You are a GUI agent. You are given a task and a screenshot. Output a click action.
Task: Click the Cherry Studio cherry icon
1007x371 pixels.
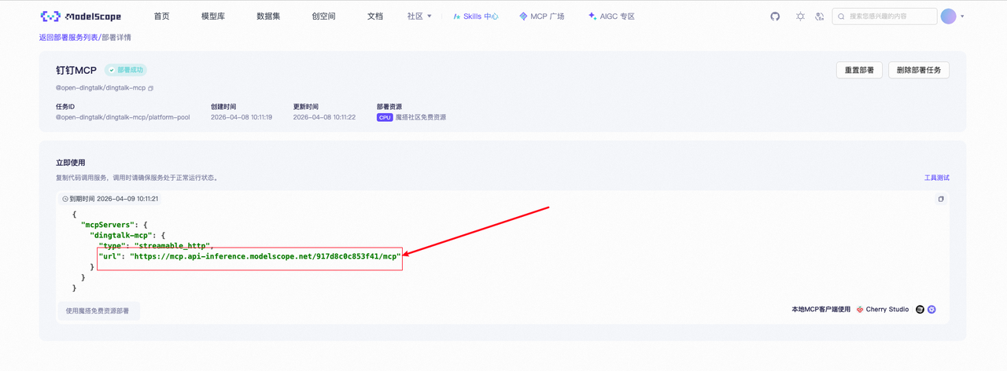[x=860, y=310]
